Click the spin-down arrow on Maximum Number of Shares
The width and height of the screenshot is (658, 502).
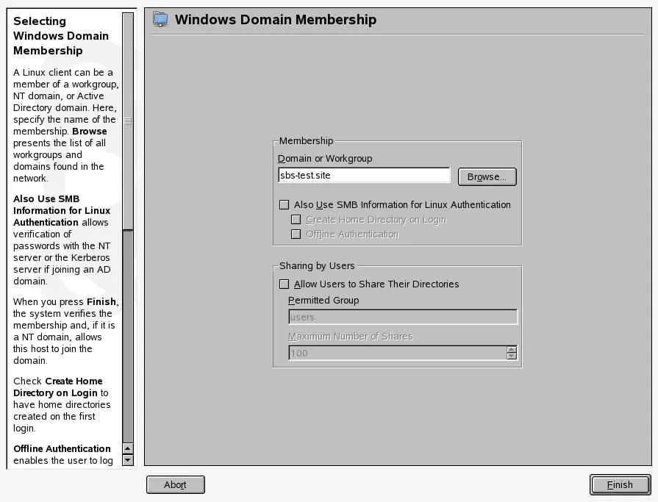[x=511, y=356]
